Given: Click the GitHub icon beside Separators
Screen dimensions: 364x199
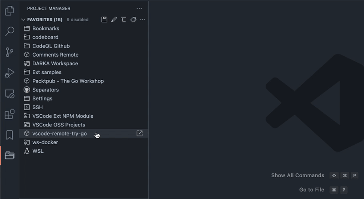Looking at the screenshot, I should [27, 90].
